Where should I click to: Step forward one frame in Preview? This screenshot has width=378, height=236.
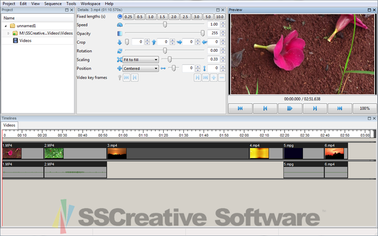[315, 108]
